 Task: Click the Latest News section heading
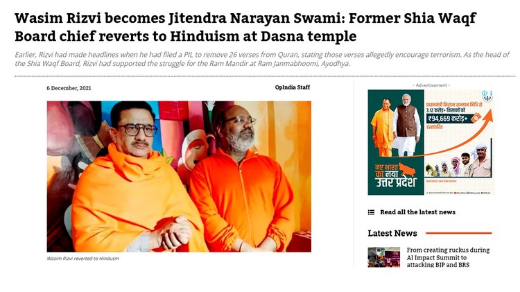pos(392,233)
